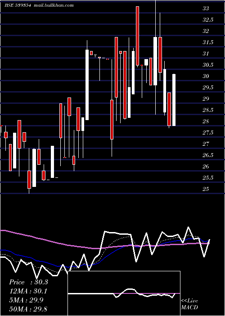The image size is (225, 316).
Task: Click the 5MA : 29.9 readout
Action: click(x=26, y=300)
